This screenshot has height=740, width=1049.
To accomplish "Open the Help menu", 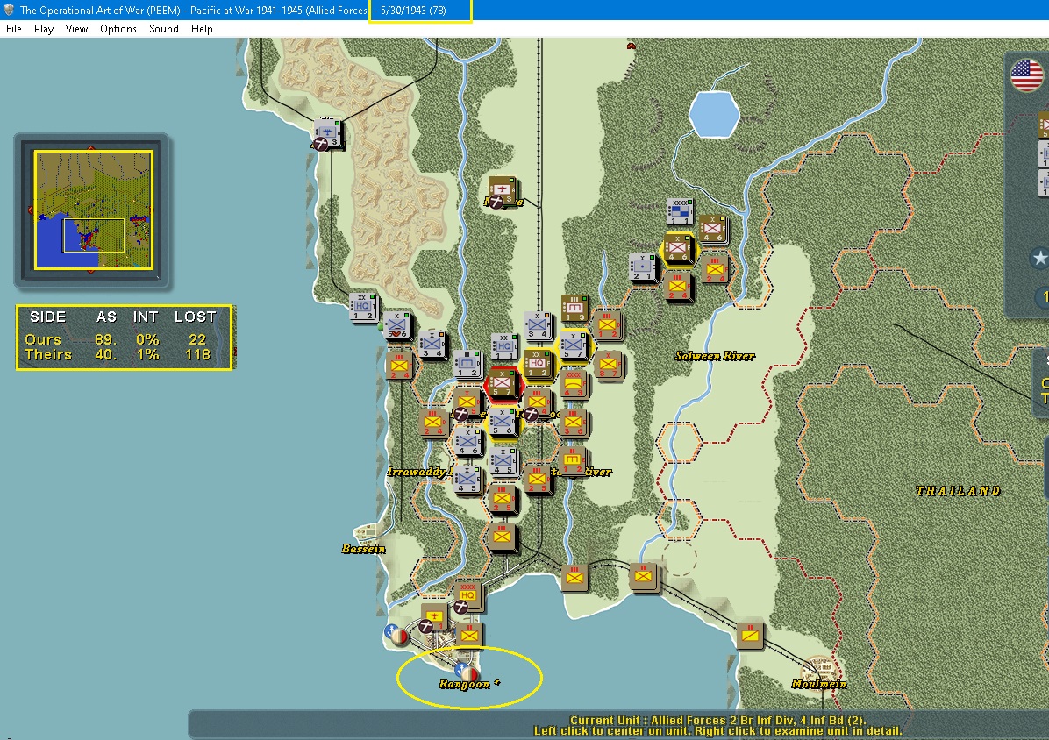I will (x=202, y=29).
